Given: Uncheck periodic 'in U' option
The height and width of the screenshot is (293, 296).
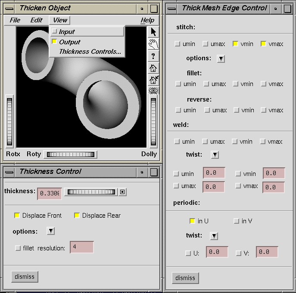Looking at the screenshot, I should (x=193, y=221).
